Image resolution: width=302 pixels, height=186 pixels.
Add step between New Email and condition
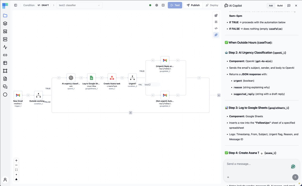(x=28, y=95)
